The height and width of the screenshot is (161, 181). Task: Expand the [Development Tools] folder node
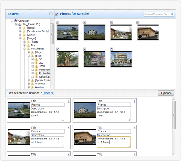(20, 31)
